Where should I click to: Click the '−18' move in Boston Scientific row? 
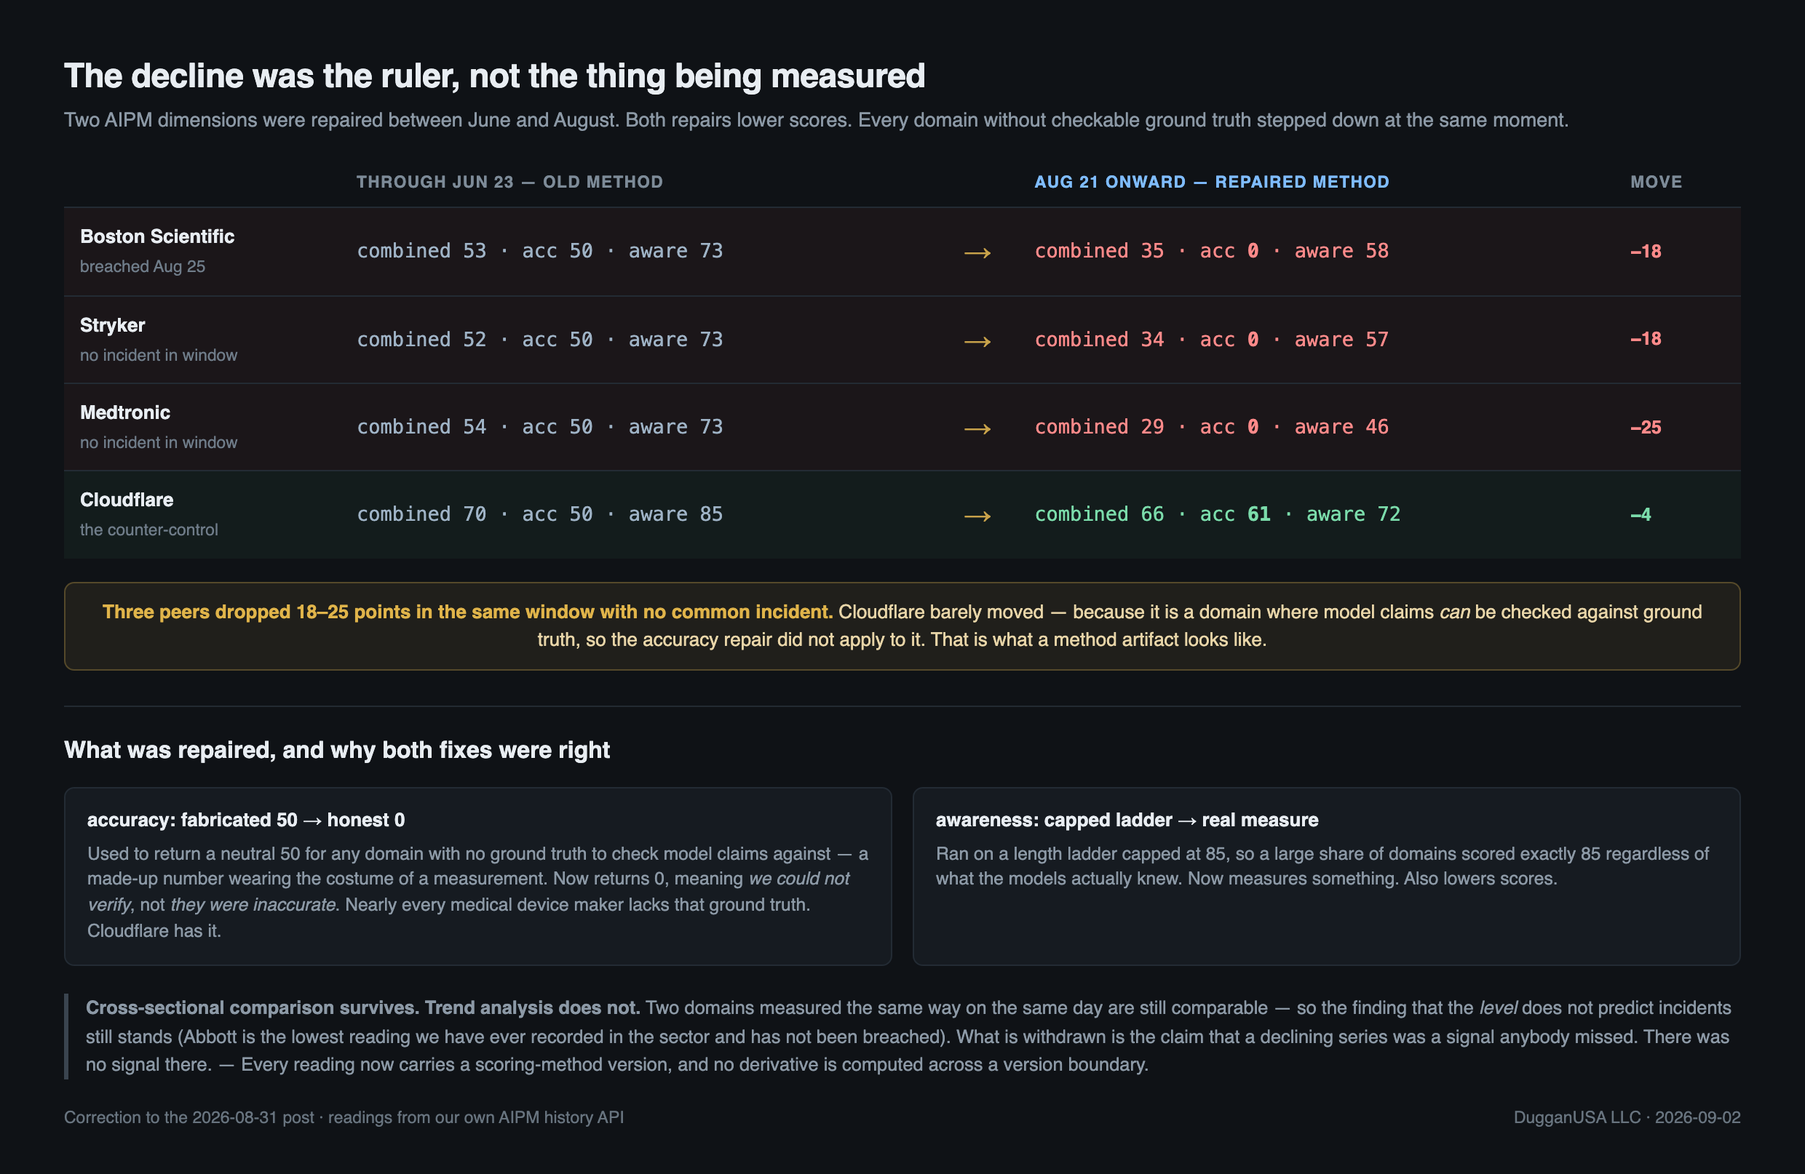[1645, 251]
